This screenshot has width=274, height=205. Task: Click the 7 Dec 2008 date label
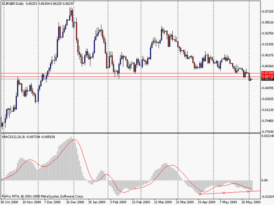52,202
